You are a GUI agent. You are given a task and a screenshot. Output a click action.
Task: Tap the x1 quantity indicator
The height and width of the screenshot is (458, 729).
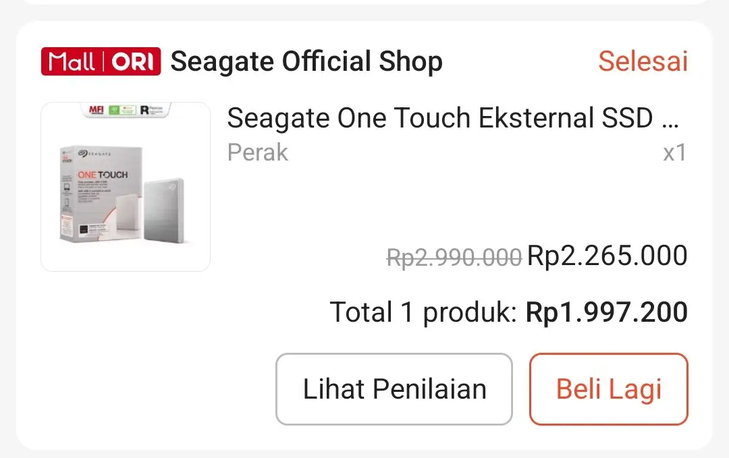coord(674,152)
